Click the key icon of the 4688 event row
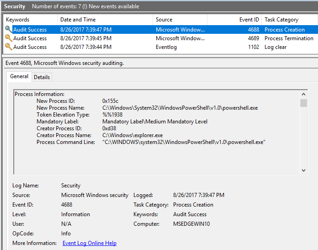The width and height of the screenshot is (318, 250). tap(9, 29)
